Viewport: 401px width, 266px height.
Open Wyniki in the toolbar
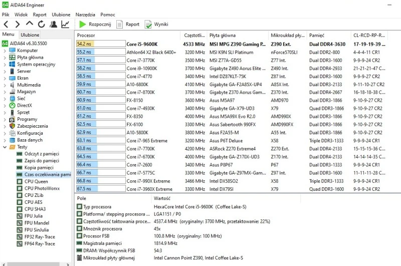[156, 24]
